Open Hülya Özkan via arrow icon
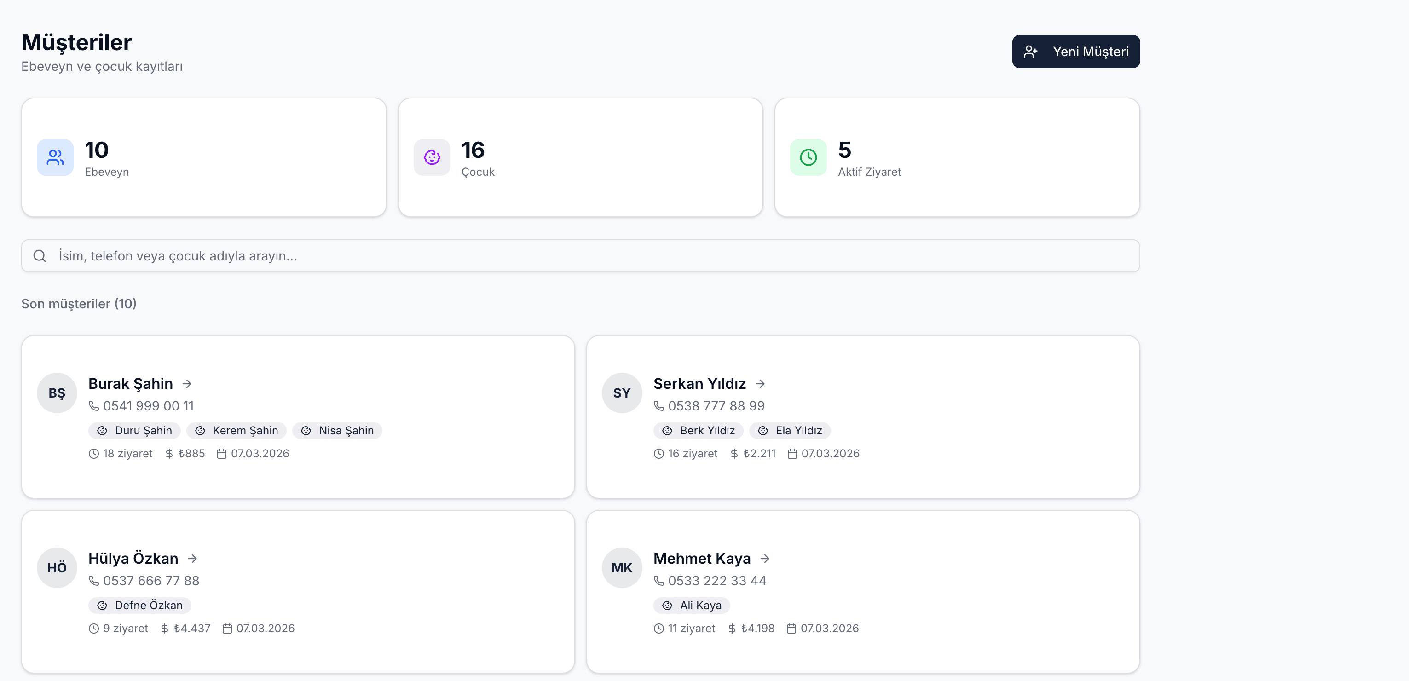1409x681 pixels. coord(192,559)
